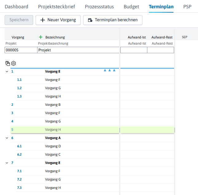The height and width of the screenshot is (195, 198).
Task: Collapse task 7 Vorgang E
Action: click(7, 163)
